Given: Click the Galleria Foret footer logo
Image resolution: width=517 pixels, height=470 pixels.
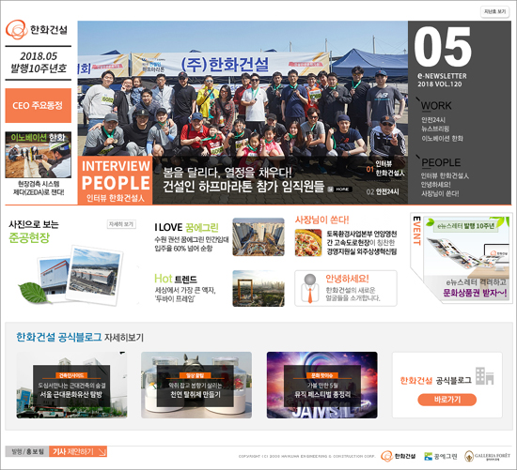Looking at the screenshot, I should point(487,456).
